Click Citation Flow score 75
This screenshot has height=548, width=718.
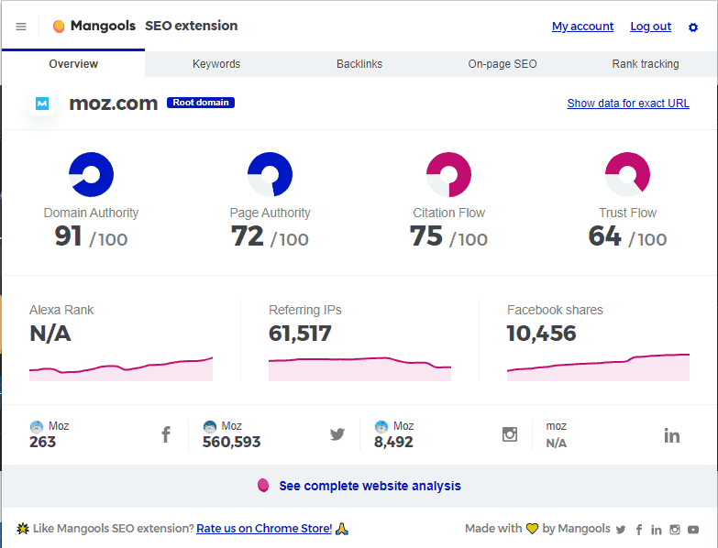coord(426,236)
